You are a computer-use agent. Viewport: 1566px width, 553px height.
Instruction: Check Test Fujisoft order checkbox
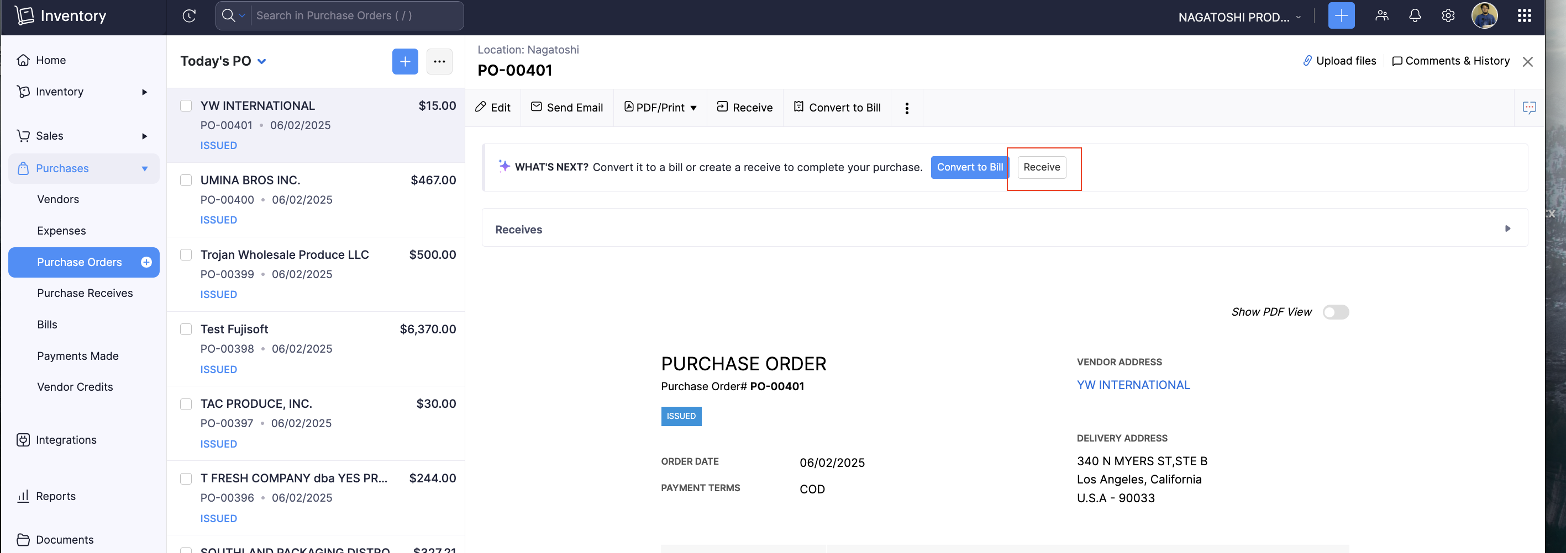(186, 329)
